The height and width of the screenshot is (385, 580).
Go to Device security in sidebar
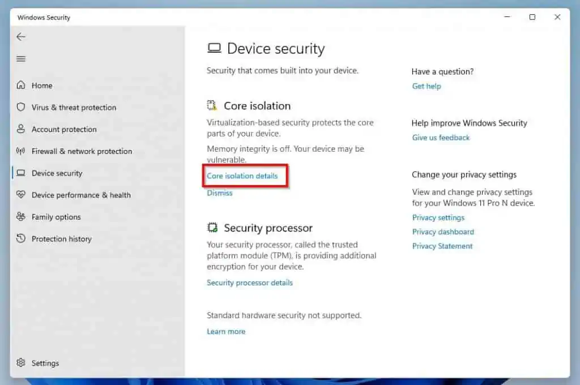(x=57, y=173)
